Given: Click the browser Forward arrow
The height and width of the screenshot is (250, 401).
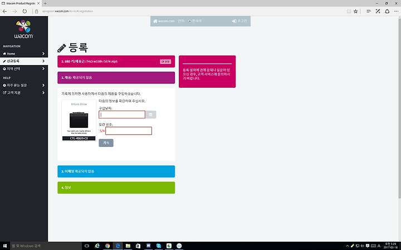Looking at the screenshot, I should [x=14, y=11].
